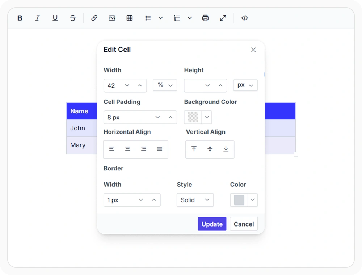The image size is (362, 275).
Task: Set vertical align to top
Action: pyautogui.click(x=194, y=149)
